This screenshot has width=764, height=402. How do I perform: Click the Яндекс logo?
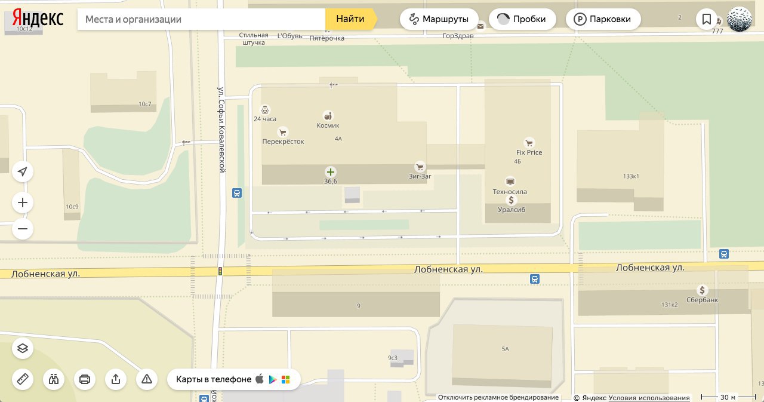pos(38,18)
